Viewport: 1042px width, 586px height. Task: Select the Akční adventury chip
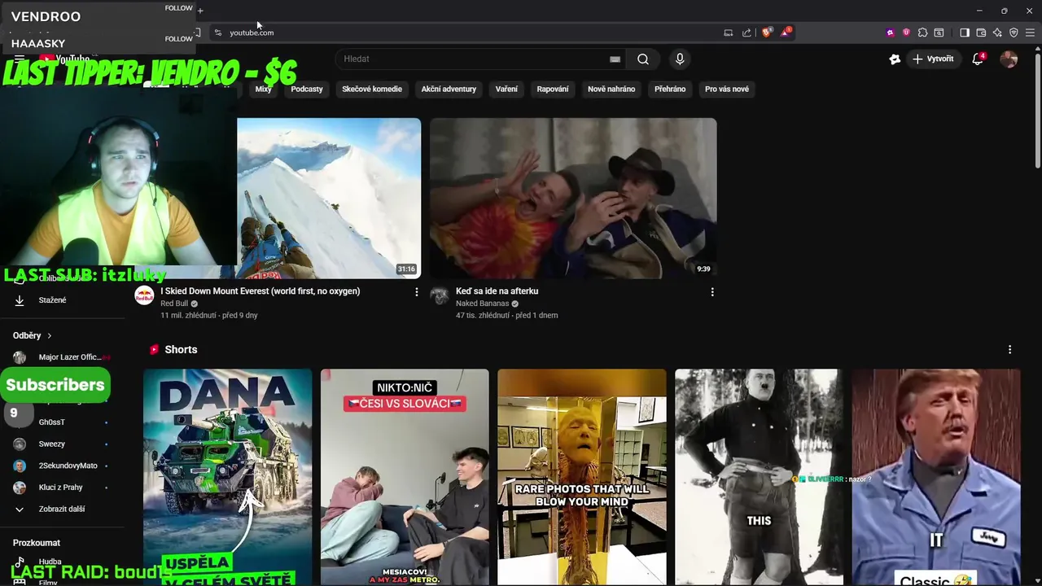pyautogui.click(x=449, y=89)
